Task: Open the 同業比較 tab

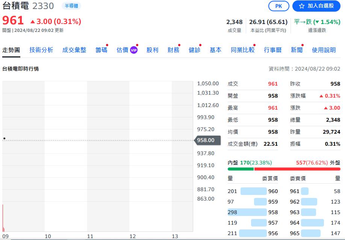Action: tap(242, 50)
